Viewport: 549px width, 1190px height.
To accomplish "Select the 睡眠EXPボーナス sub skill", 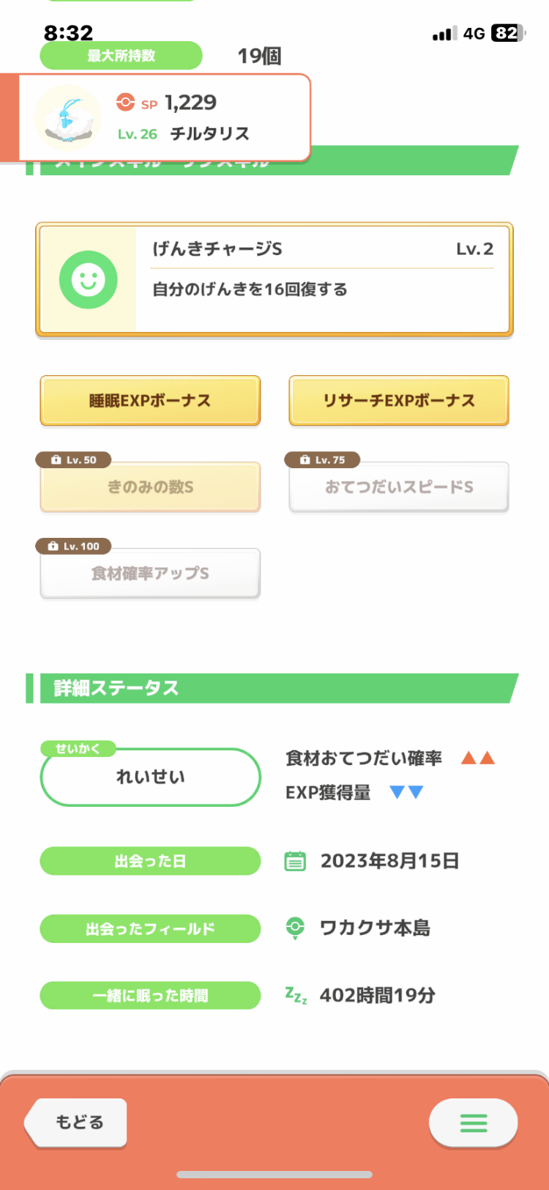I will tap(150, 401).
